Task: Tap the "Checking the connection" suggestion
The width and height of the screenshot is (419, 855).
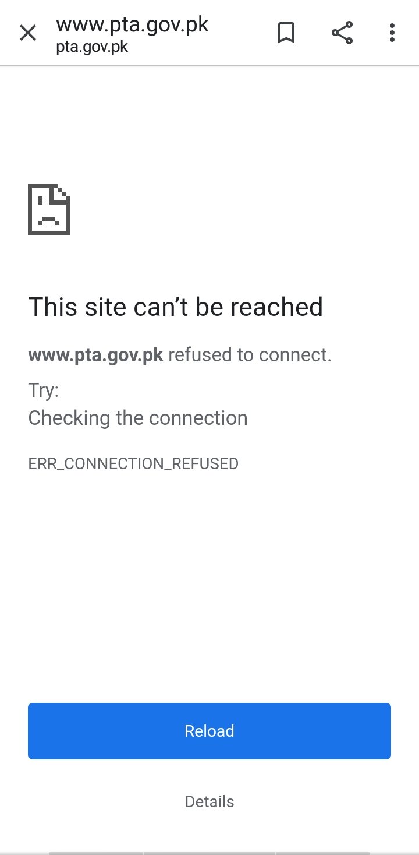Action: pyautogui.click(x=138, y=418)
